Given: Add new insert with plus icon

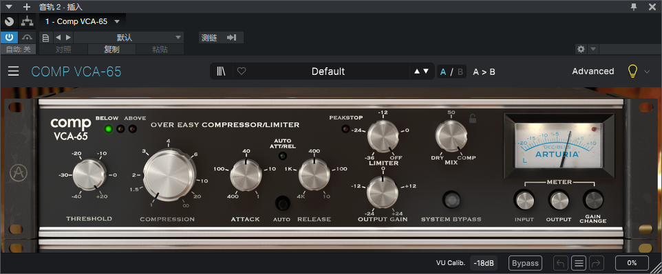Looking at the screenshot, I should point(27,7).
